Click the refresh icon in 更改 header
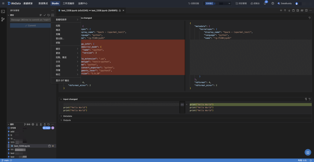This screenshot has width=314, height=162. tap(49, 15)
